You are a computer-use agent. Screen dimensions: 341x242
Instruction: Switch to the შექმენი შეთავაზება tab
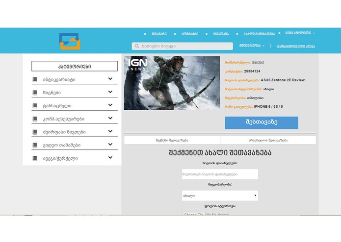[x=172, y=140]
